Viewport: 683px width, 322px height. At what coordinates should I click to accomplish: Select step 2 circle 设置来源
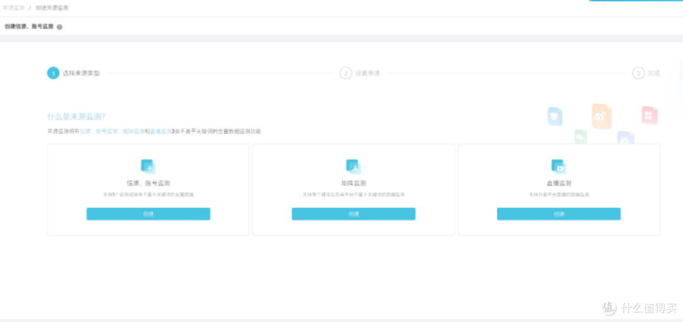point(346,73)
